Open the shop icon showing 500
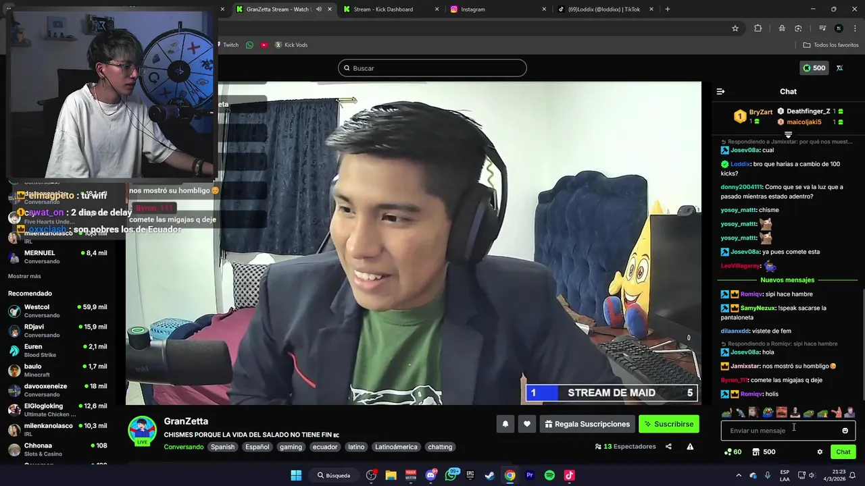This screenshot has height=486, width=865. 764,452
